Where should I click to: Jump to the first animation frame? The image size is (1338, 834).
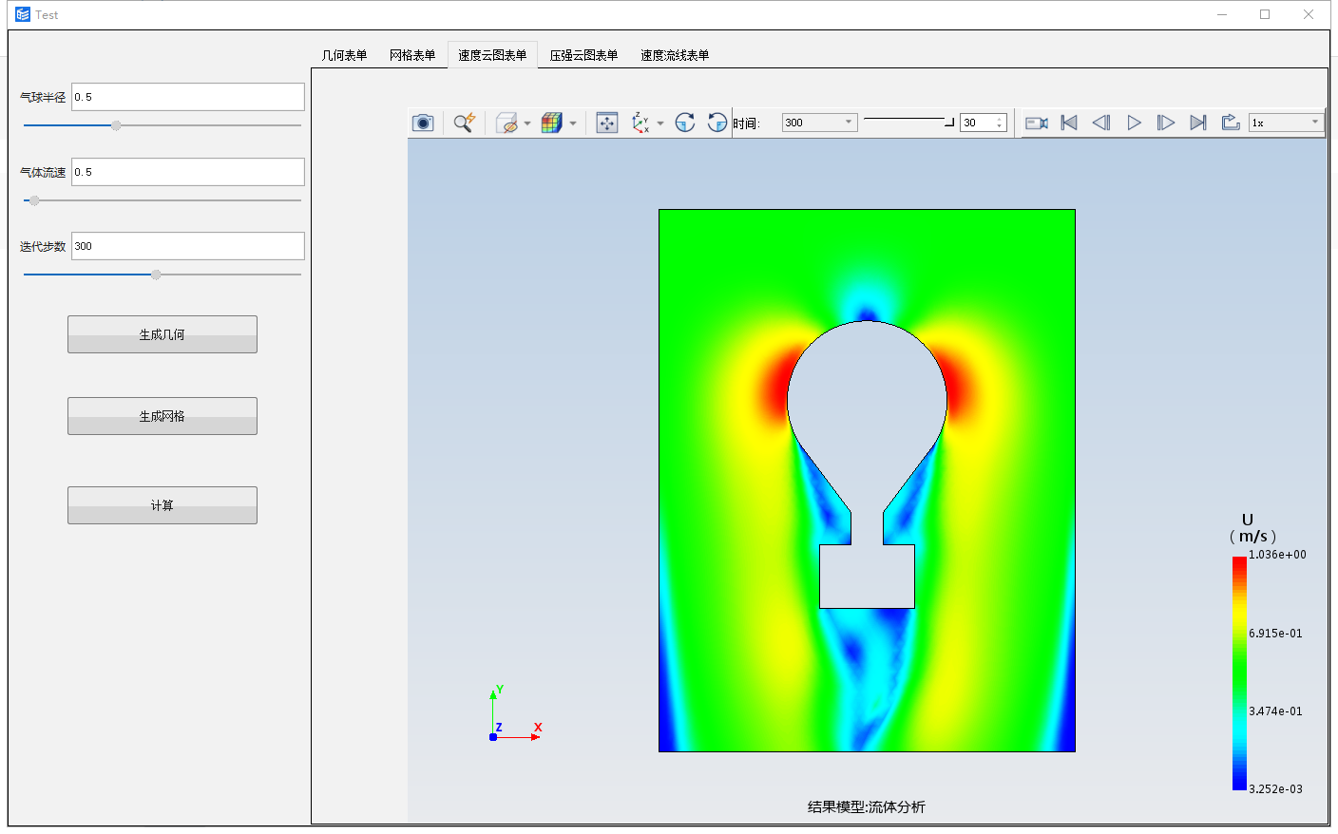pos(1069,123)
